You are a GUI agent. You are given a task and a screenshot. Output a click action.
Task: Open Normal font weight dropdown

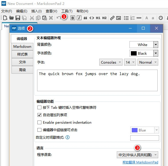pyautogui.click(x=148, y=62)
